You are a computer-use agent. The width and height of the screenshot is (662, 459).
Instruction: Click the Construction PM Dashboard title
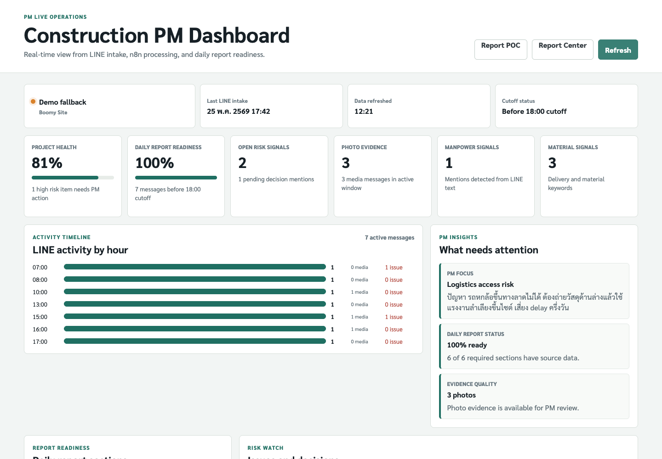[x=157, y=35]
